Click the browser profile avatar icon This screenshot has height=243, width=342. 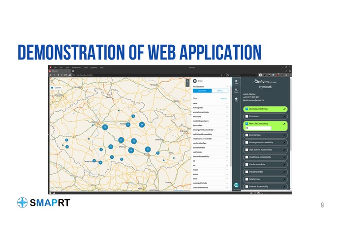click(x=260, y=75)
